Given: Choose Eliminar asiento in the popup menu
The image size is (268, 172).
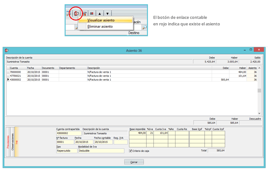Looking at the screenshot, I should (100, 26).
